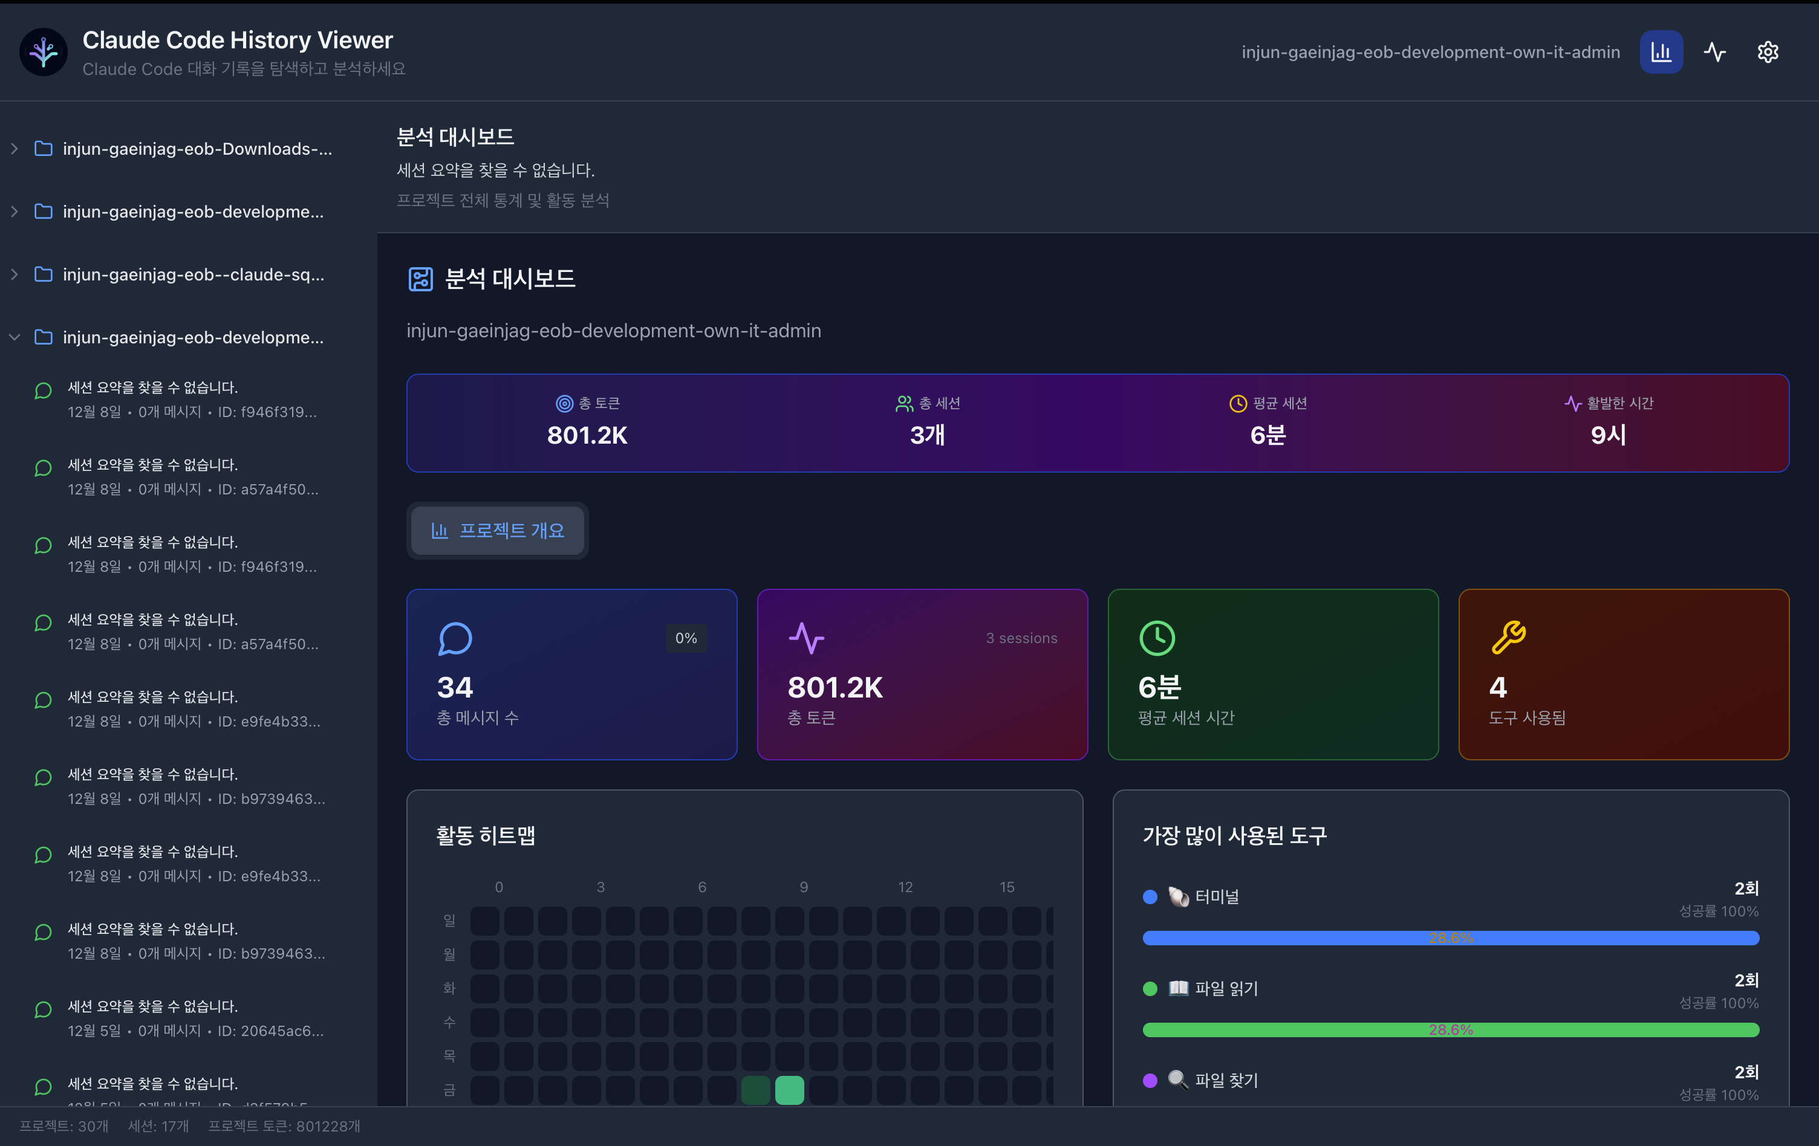The height and width of the screenshot is (1146, 1819).
Task: Click the activity pulse icon in header
Action: (x=1714, y=52)
